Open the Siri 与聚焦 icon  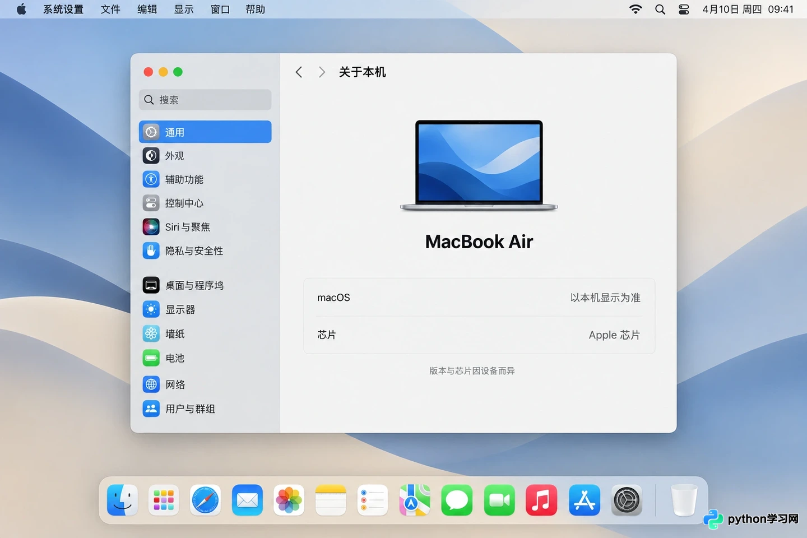151,227
